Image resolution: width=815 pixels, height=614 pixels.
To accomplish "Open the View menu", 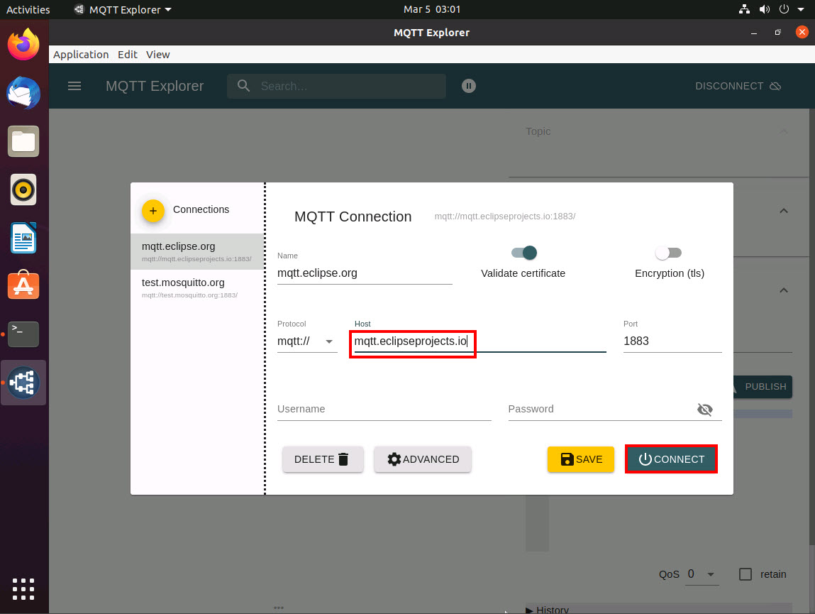I will click(x=157, y=55).
